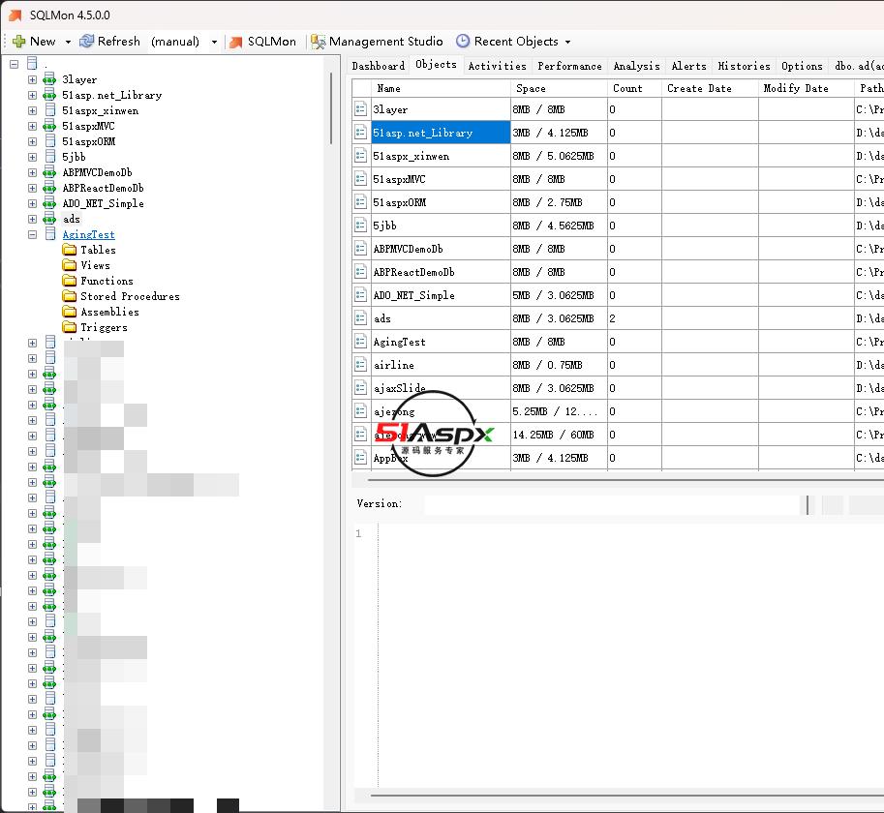Screen dimensions: 884x813
Task: Click the Recent Objects clock icon
Action: tap(463, 42)
